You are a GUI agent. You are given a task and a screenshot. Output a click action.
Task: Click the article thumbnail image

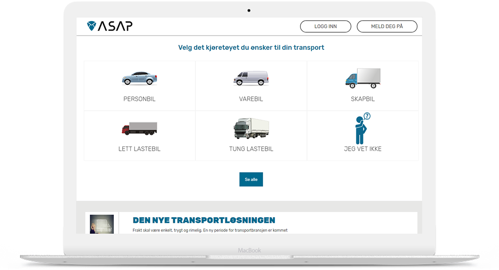point(101,224)
